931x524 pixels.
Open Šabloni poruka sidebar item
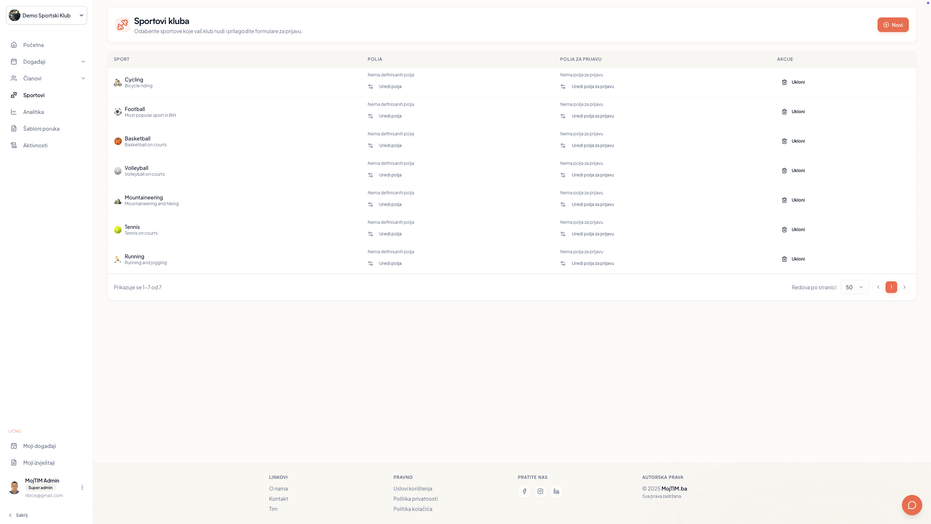pos(41,128)
